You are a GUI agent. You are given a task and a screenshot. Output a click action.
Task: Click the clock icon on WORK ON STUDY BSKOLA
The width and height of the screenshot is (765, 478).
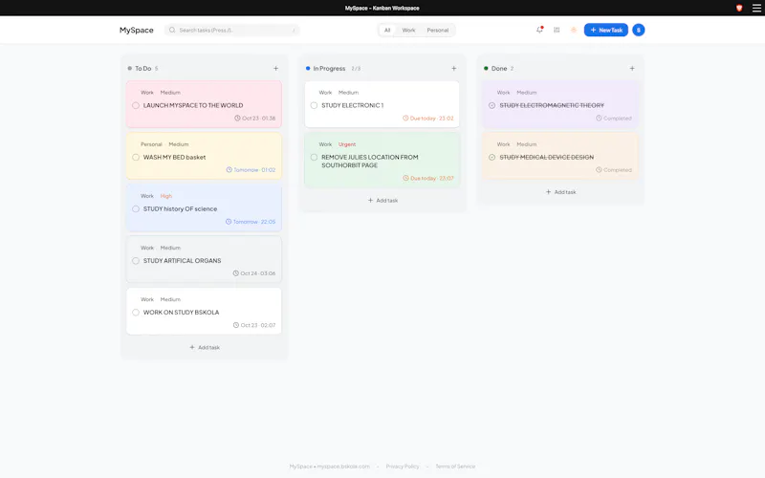click(235, 325)
